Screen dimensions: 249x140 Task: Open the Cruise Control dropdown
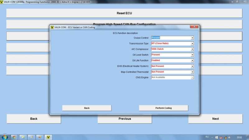click(x=192, y=38)
